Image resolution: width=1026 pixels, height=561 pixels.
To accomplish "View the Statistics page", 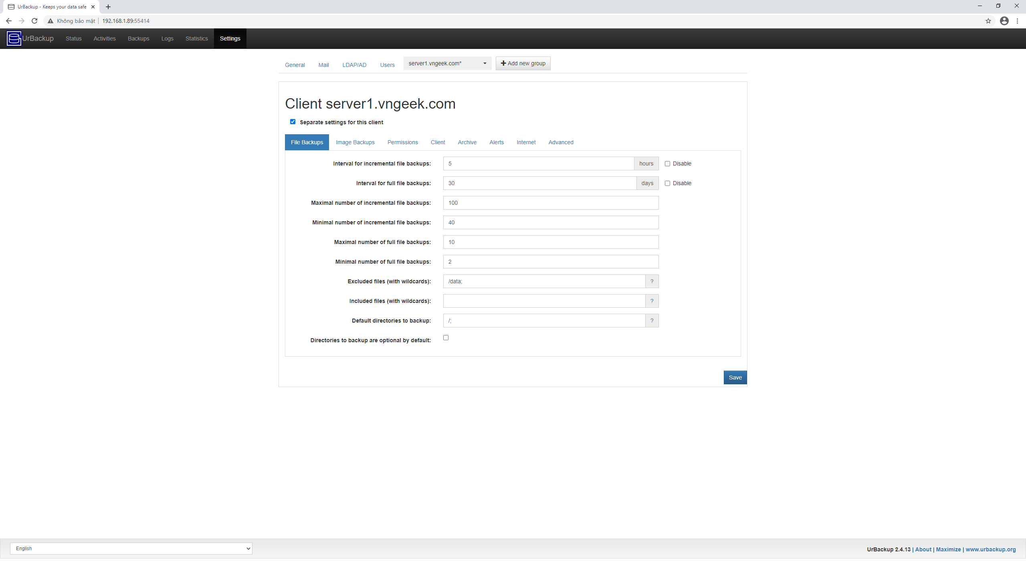I will click(x=197, y=38).
